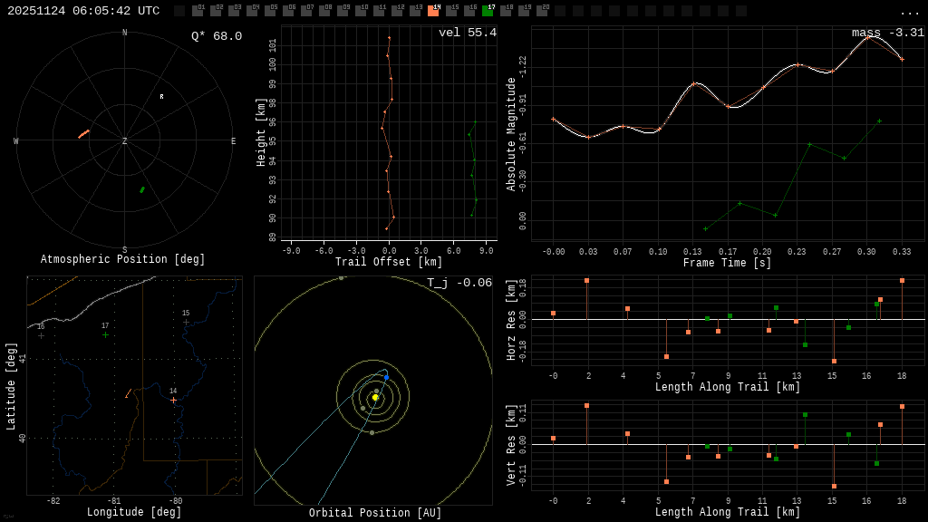Click the W compass label on sky plot
The height and width of the screenshot is (522, 928).
16,140
